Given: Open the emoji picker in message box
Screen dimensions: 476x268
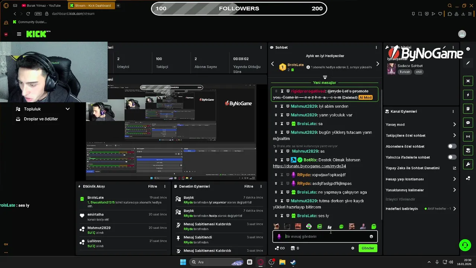Looking at the screenshot, I should 371,236.
